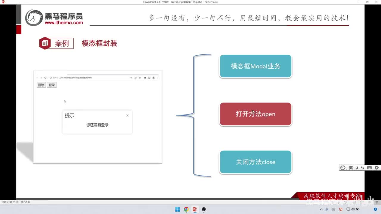Click the 提示 modal heading
Screen dimensions: 381x214
(x=70, y=116)
